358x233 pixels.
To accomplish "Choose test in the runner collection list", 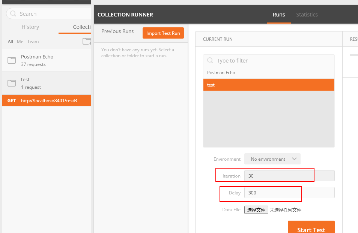I will pyautogui.click(x=269, y=85).
